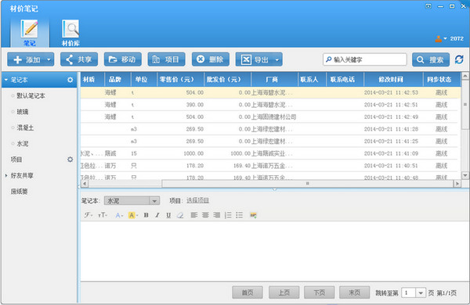Open the 添加 button dropdown arrow
The width and height of the screenshot is (470, 305).
[x=49, y=59]
